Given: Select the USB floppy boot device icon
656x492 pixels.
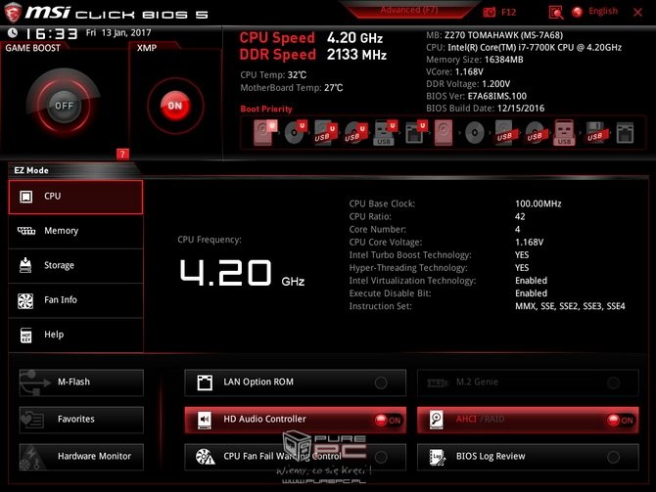Looking at the screenshot, I should point(595,132).
